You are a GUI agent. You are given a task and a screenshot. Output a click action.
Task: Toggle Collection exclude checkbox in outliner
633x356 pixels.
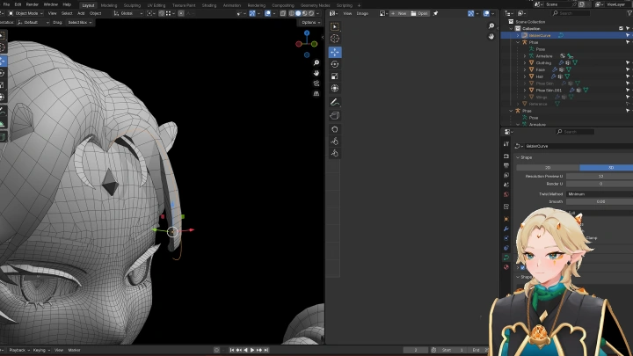(622, 28)
